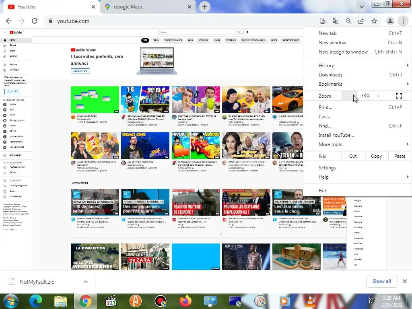
Task: Open the Chrome profile avatar icon
Action: [390, 21]
